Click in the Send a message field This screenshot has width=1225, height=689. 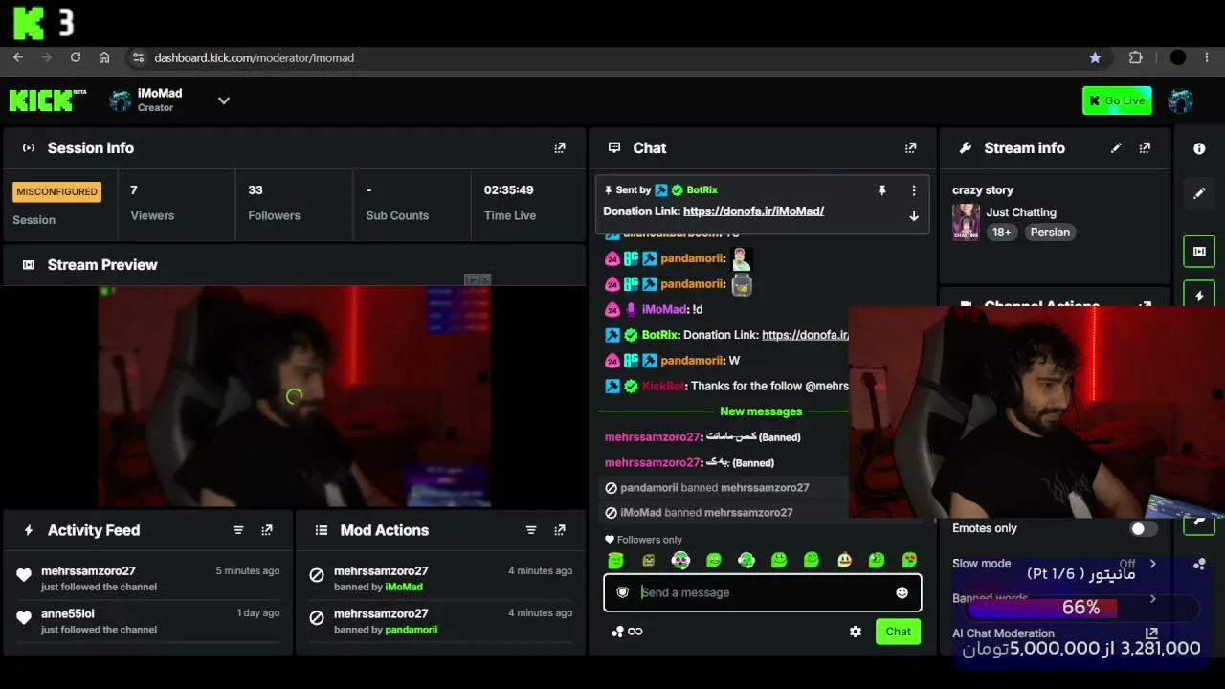click(763, 592)
